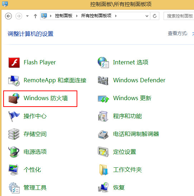Screen dimensions: 194x196
Task: Open the Windows 防火墙 brick wall icon
Action: (x=14, y=98)
